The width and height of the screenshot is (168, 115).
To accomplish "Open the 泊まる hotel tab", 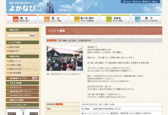I will click(115, 19).
